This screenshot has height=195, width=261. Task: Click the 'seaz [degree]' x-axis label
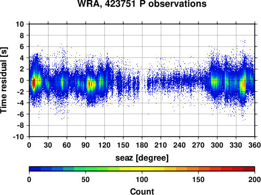pos(142,158)
